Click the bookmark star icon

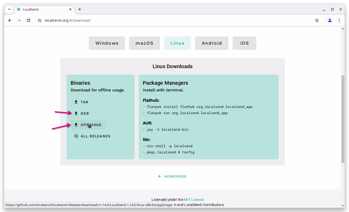click(x=317, y=20)
